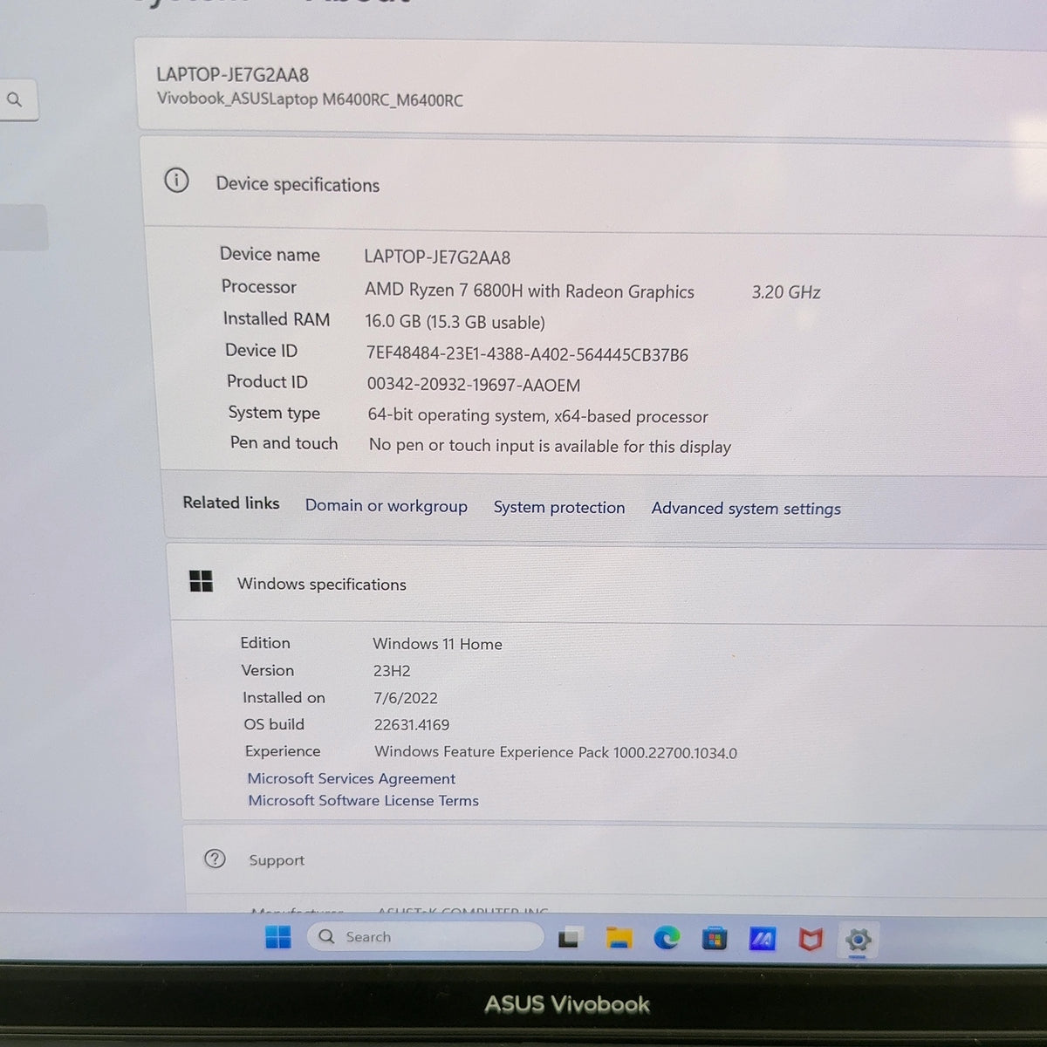Open Task View from the taskbar
This screenshot has height=1047, width=1047.
tap(569, 938)
